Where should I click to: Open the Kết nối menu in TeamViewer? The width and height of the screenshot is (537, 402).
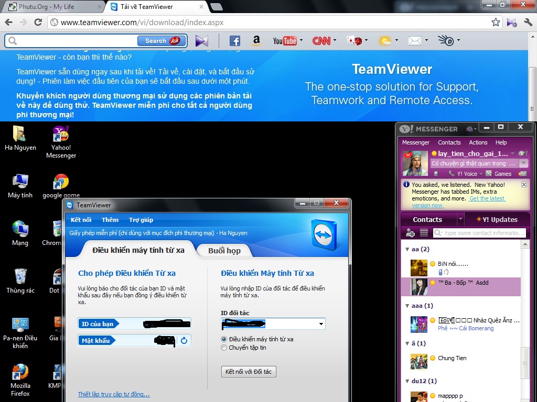[x=81, y=220]
